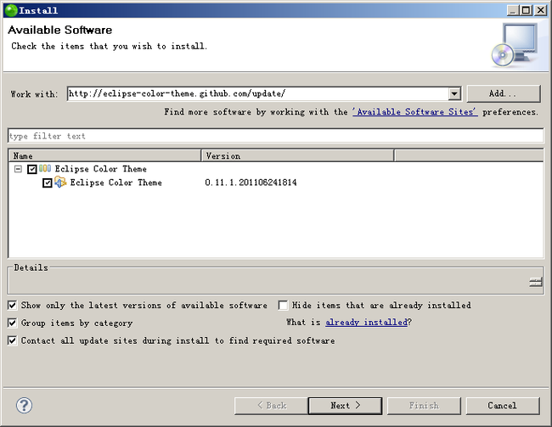Minimize the Install window
Image resolution: width=552 pixels, height=427 pixels.
[513, 10]
